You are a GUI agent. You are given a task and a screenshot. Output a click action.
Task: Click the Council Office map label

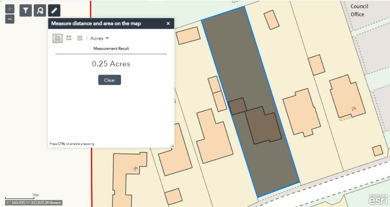click(x=359, y=10)
